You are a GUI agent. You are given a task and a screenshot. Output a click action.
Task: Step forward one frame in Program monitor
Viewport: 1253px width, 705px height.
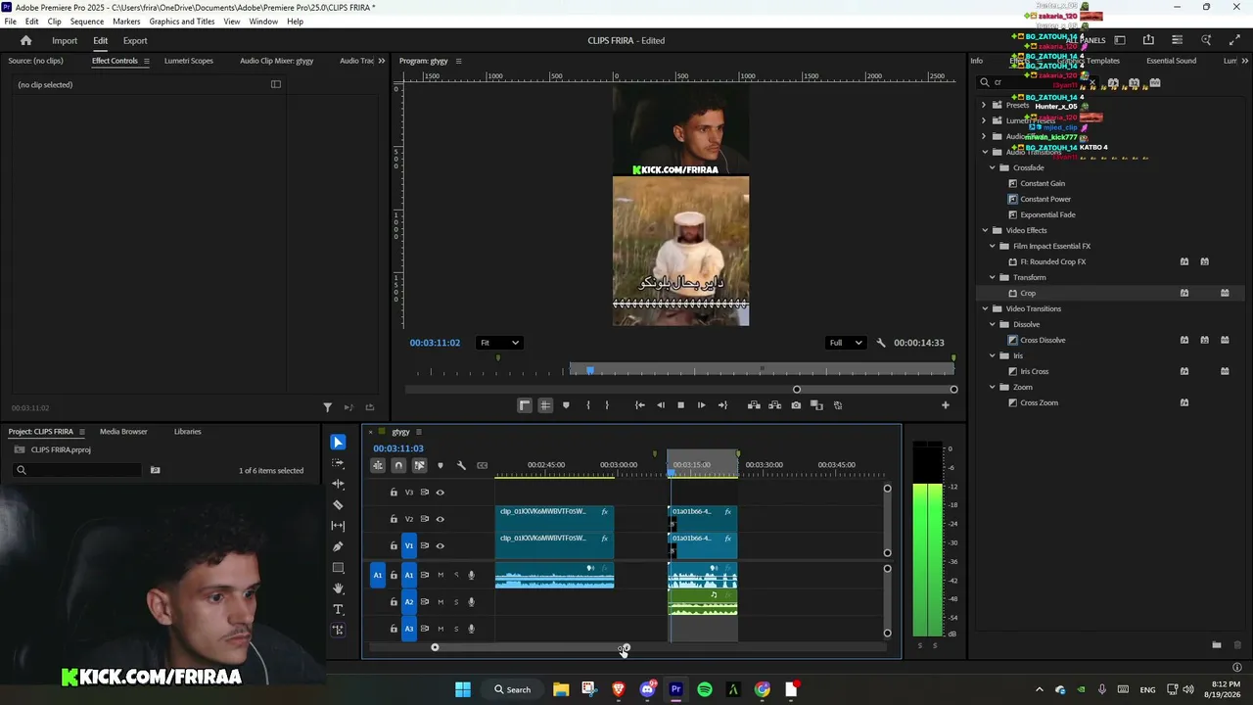coord(701,405)
